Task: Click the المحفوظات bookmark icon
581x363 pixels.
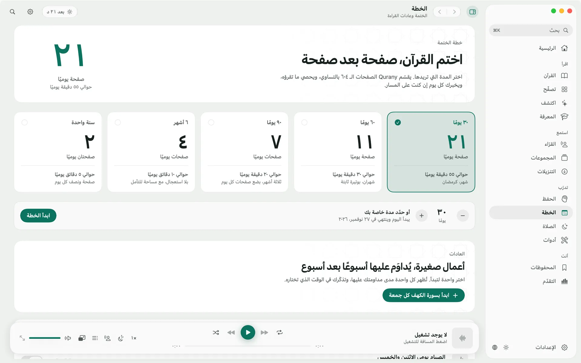Action: (564, 267)
